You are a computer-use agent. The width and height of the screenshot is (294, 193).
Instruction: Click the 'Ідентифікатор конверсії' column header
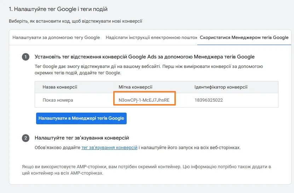221,87
